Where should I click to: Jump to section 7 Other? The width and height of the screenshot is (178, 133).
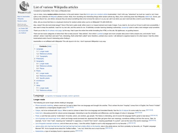tap(38, 85)
